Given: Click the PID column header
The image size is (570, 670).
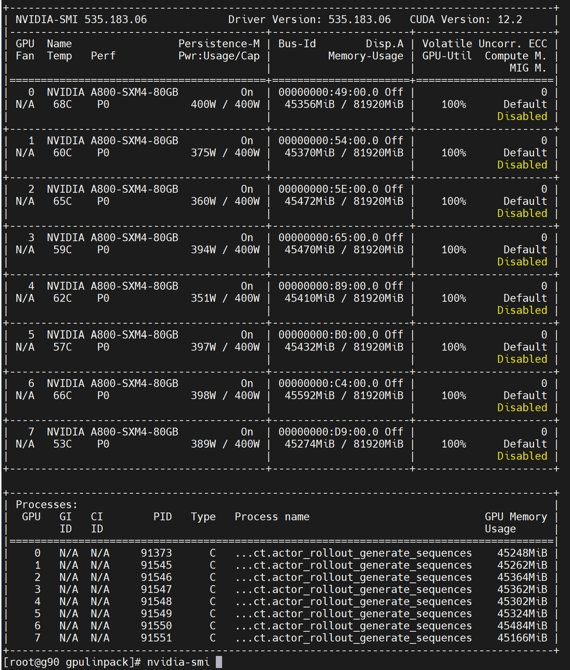Looking at the screenshot, I should tap(163, 517).
